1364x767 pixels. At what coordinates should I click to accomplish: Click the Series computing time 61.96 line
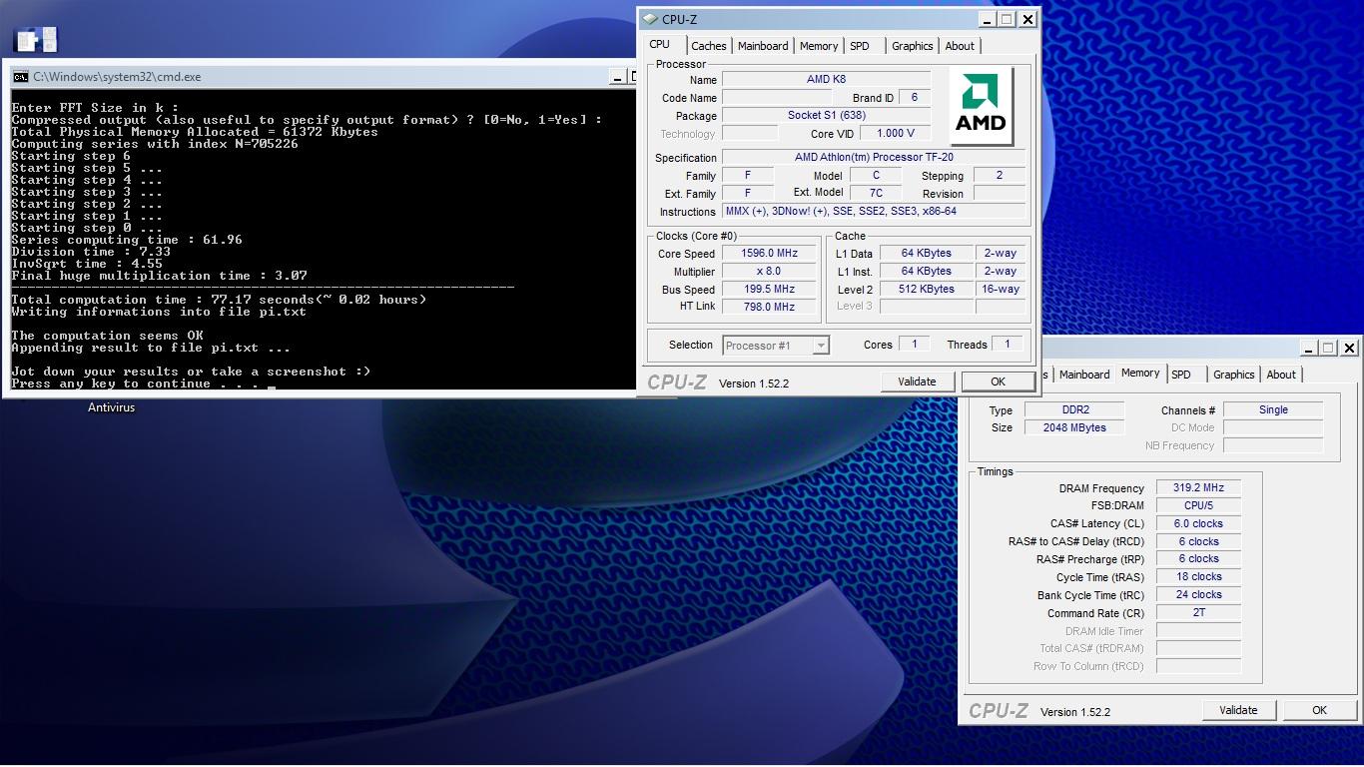pos(127,240)
